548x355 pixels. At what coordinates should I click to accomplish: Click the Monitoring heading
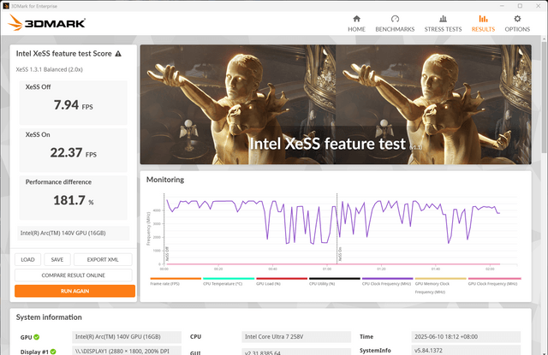click(165, 180)
